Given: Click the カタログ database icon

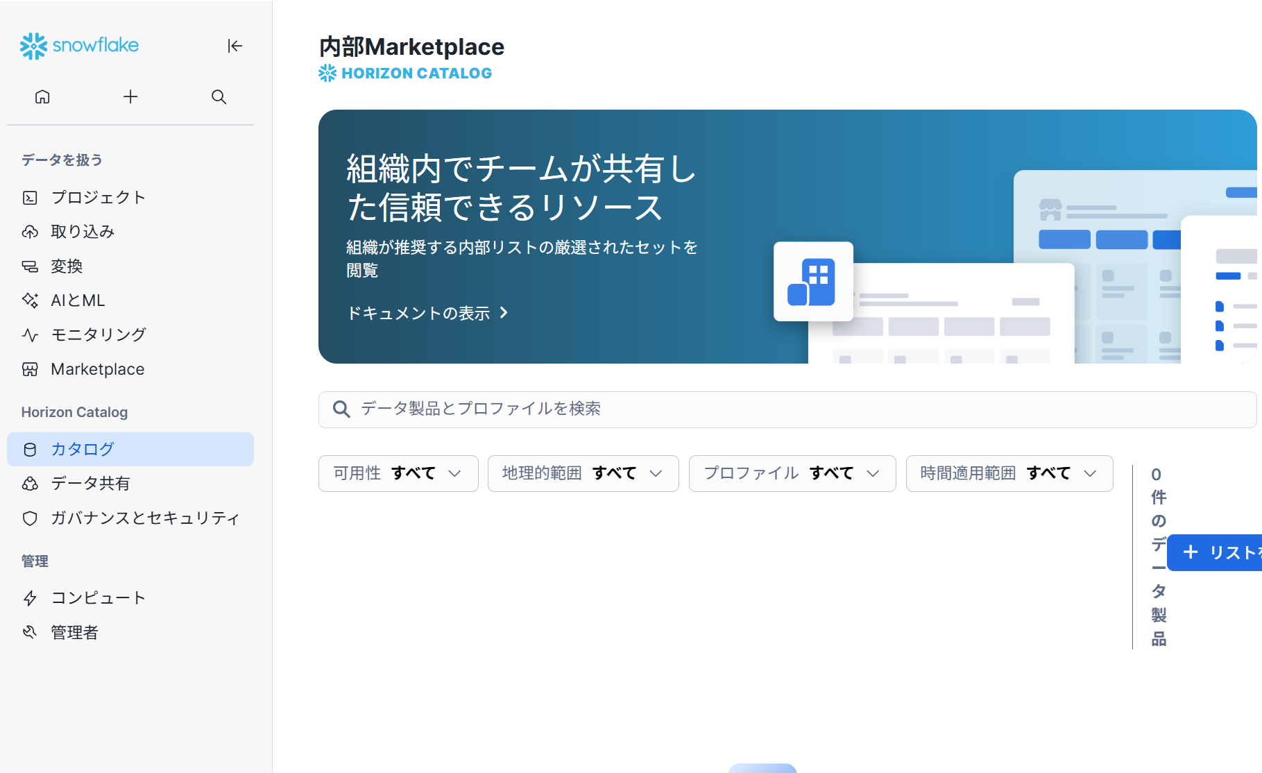Looking at the screenshot, I should pos(30,450).
